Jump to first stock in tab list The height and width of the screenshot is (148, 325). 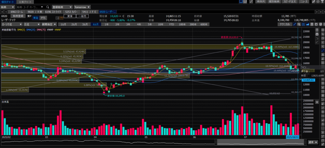point(2,12)
